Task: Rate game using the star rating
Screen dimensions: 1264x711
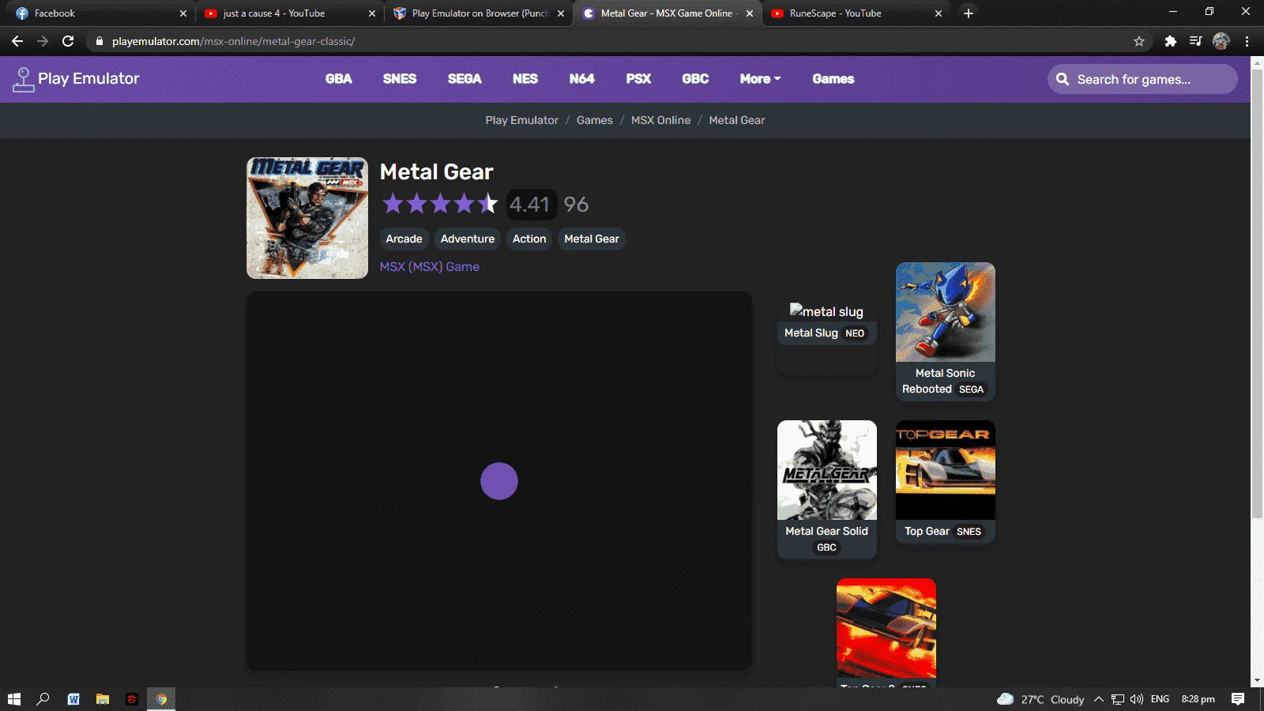Action: pos(440,204)
